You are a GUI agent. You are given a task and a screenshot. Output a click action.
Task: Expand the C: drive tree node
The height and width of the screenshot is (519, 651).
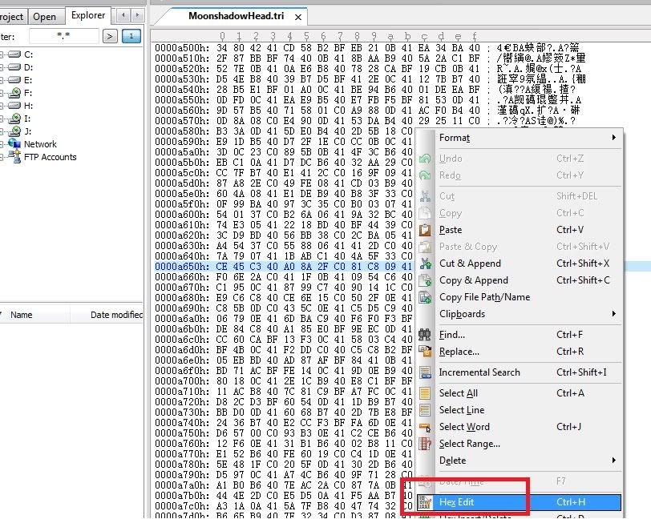click(2, 54)
